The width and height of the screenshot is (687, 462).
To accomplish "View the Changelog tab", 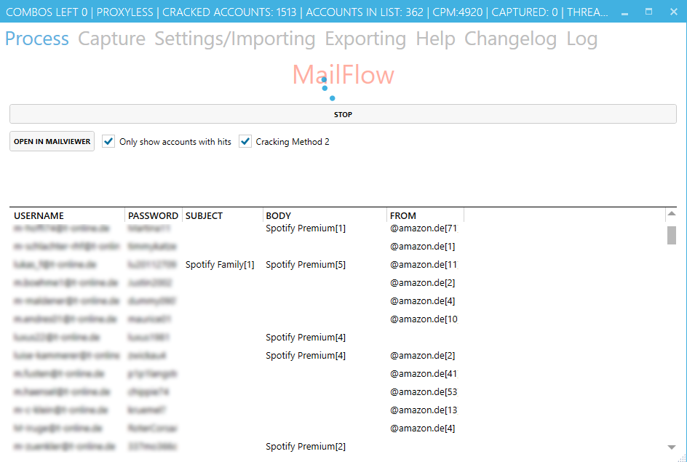I will click(x=510, y=39).
